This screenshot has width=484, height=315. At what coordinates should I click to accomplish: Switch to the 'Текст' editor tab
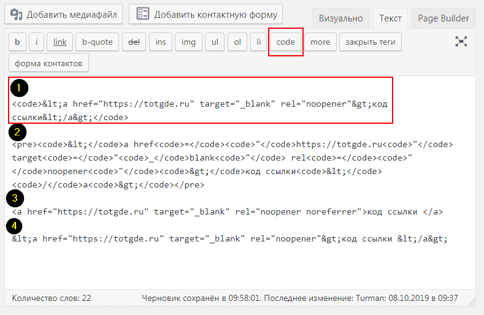pos(390,18)
